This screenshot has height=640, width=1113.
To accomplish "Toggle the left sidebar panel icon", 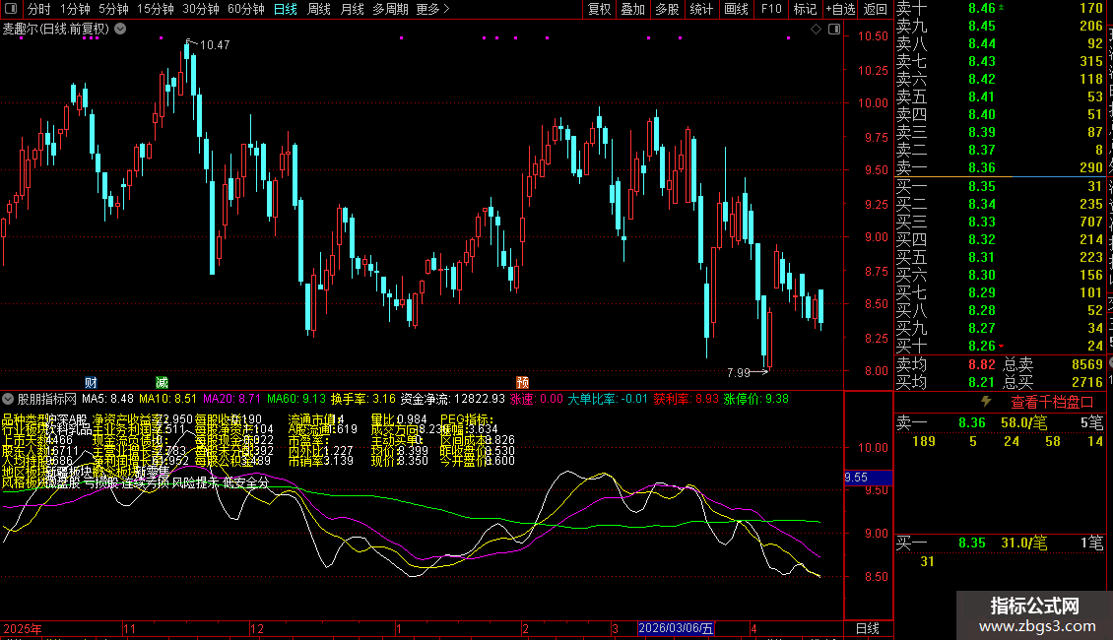I will (x=11, y=9).
